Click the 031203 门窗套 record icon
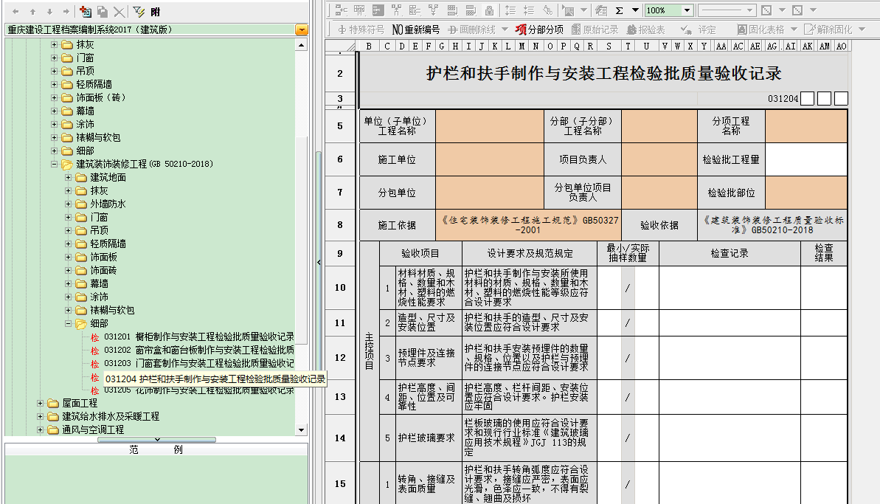Viewport: 880px width, 504px height. tap(94, 364)
